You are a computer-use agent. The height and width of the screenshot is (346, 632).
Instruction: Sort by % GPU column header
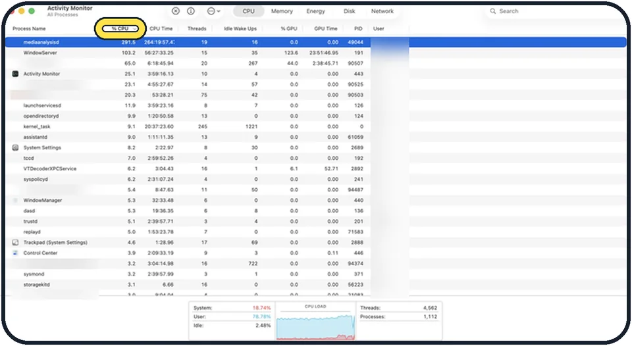[x=289, y=28]
